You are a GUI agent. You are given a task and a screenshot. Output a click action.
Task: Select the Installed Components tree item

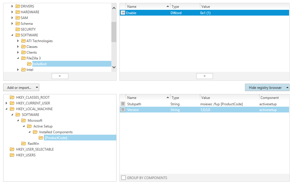[56, 132]
